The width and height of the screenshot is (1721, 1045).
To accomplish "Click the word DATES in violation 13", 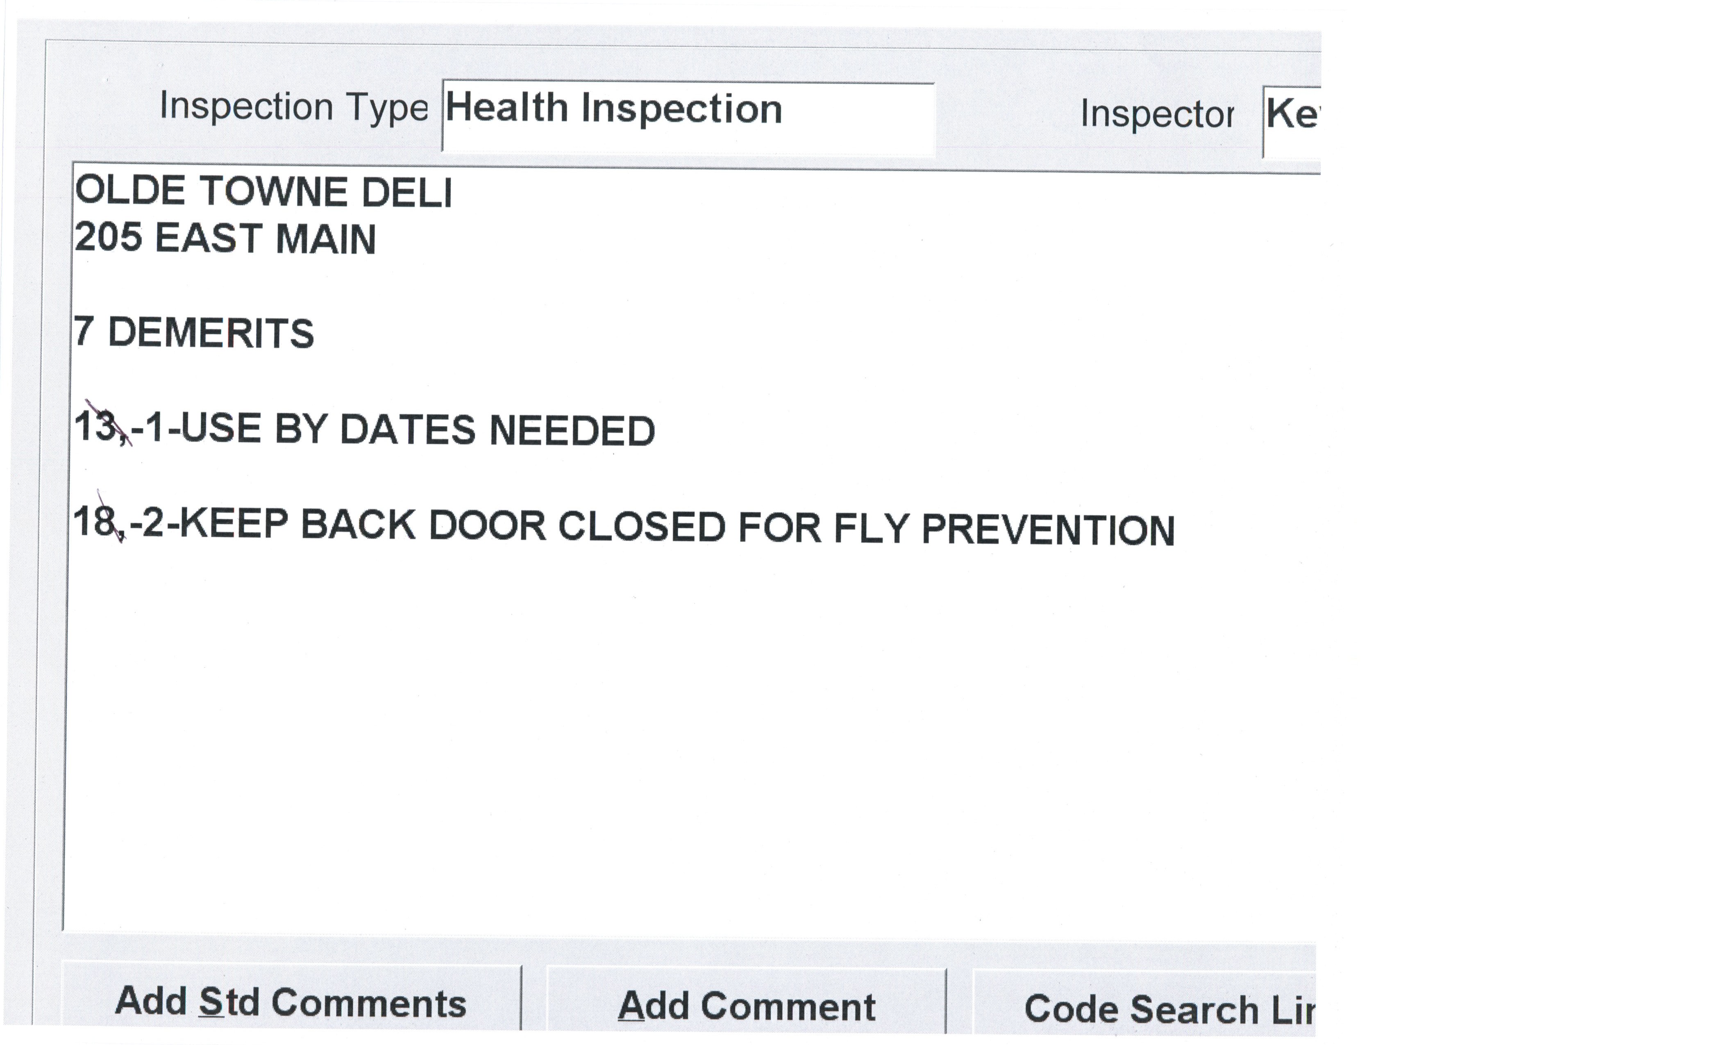I will (407, 429).
